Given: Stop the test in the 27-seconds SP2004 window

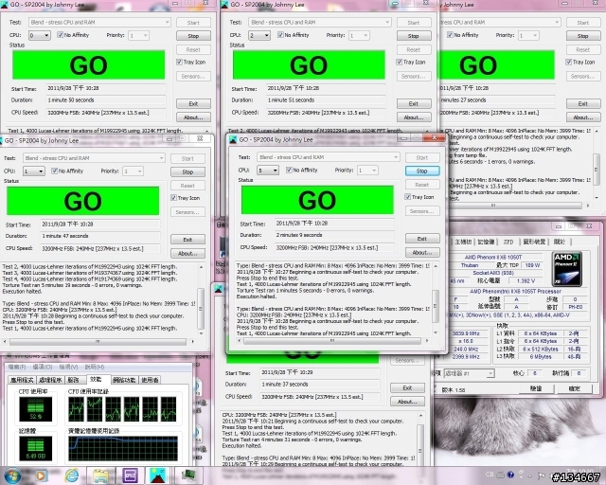Looking at the screenshot, I should (x=583, y=36).
